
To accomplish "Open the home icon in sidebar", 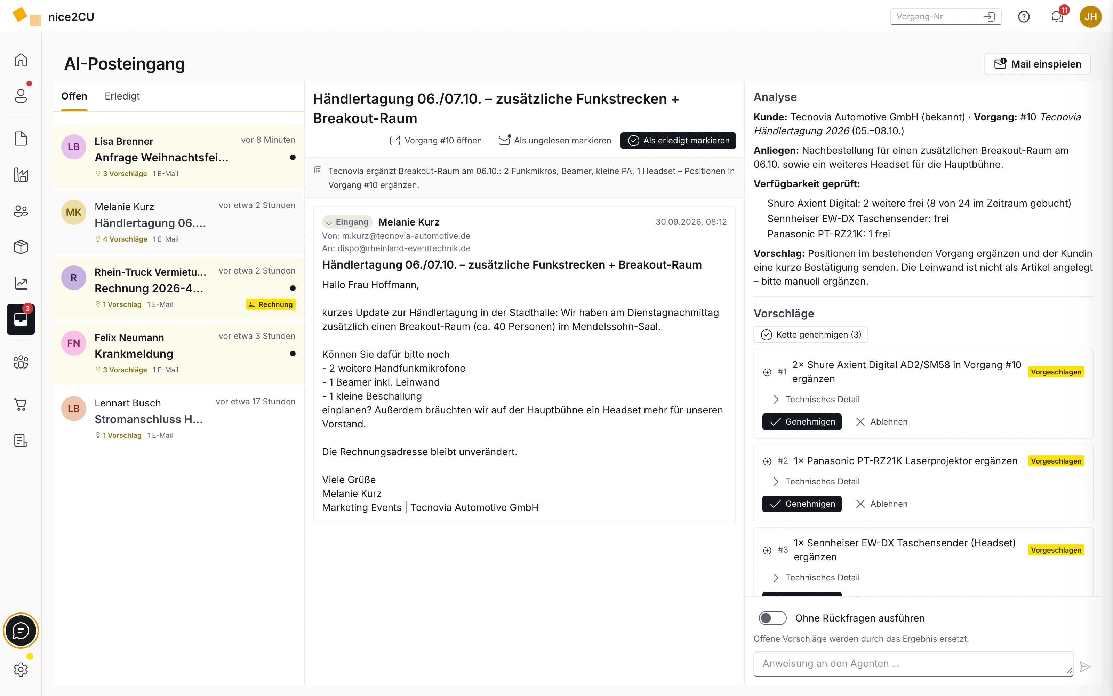I will pyautogui.click(x=21, y=60).
